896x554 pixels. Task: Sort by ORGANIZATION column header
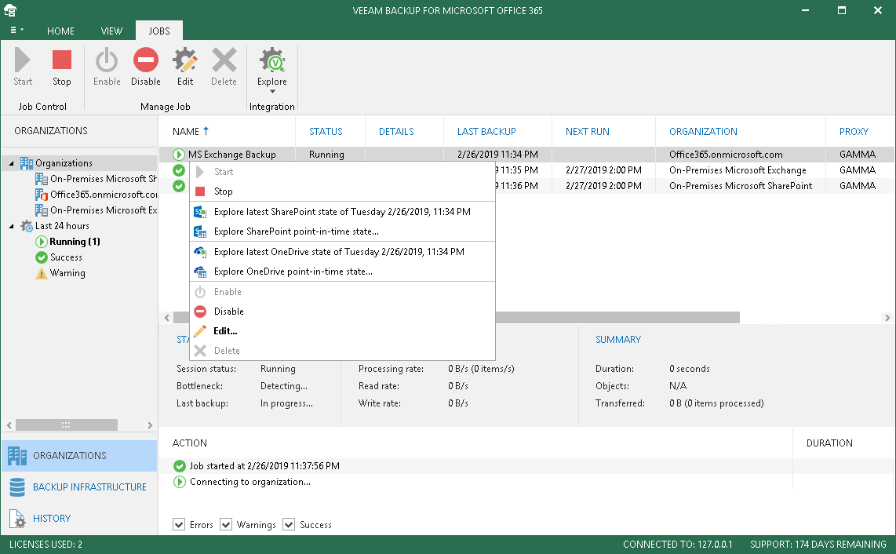point(704,132)
